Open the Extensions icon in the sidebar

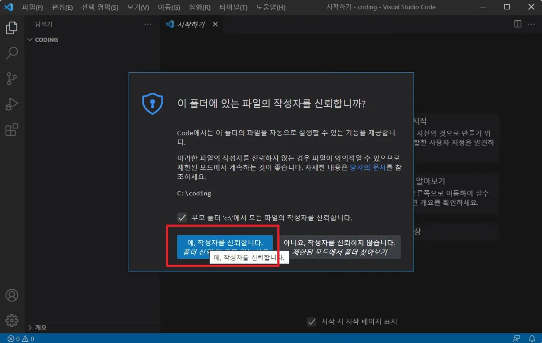click(11, 129)
